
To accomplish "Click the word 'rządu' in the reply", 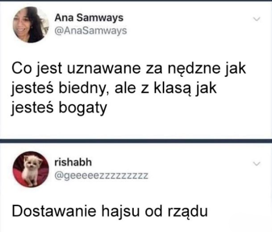I will pos(188,212).
